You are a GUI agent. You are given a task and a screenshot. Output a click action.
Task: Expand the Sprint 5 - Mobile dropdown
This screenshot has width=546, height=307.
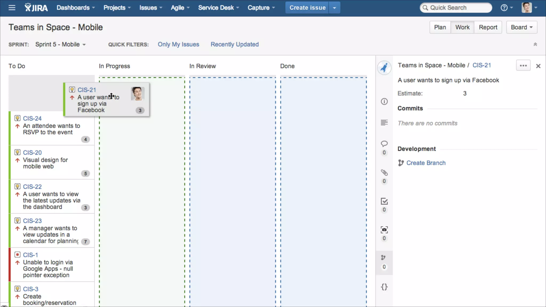(61, 45)
